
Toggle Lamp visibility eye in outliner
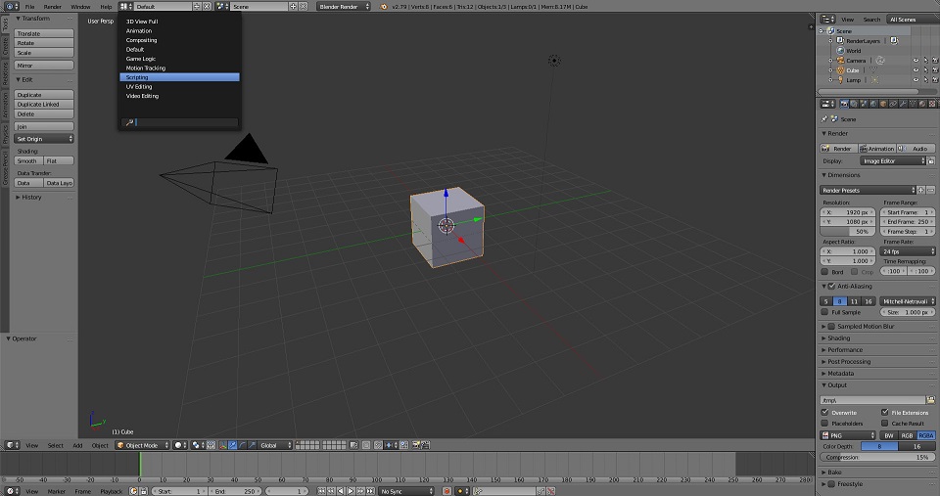click(x=916, y=79)
